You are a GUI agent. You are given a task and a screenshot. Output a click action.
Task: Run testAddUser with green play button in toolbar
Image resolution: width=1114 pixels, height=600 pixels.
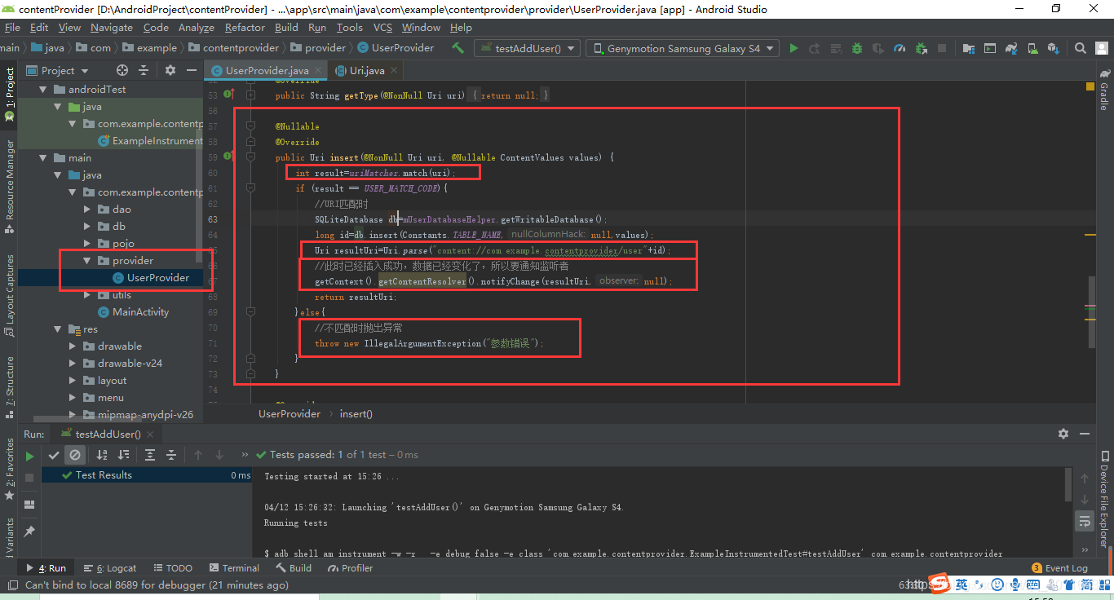click(x=794, y=48)
